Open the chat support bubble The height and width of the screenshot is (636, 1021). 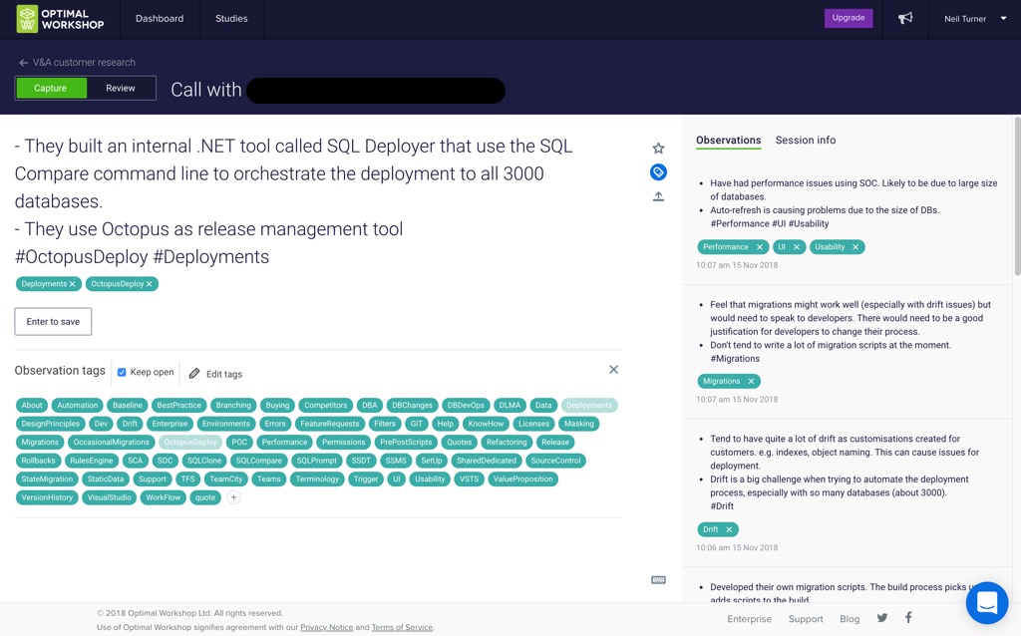click(987, 603)
